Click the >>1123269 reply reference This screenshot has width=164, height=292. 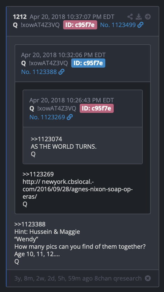[38, 174]
